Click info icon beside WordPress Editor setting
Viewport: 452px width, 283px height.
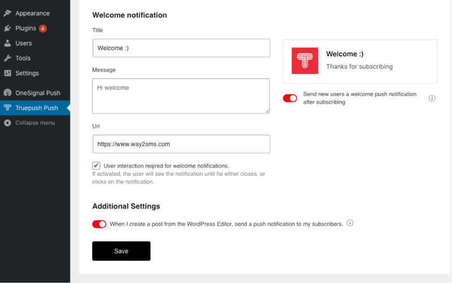[350, 223]
